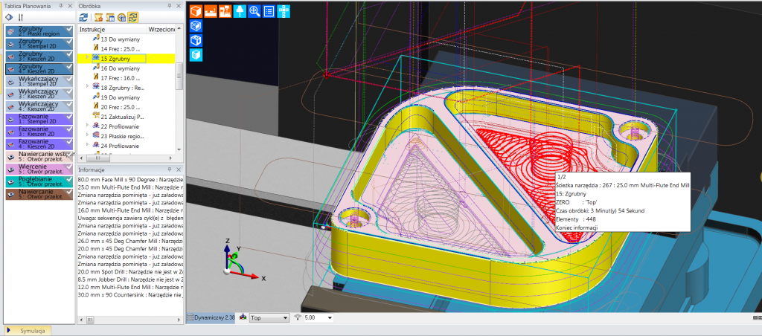This screenshot has width=762, height=336.
Task: Click the cross-shaped unfolded views icon
Action: pos(284,11)
